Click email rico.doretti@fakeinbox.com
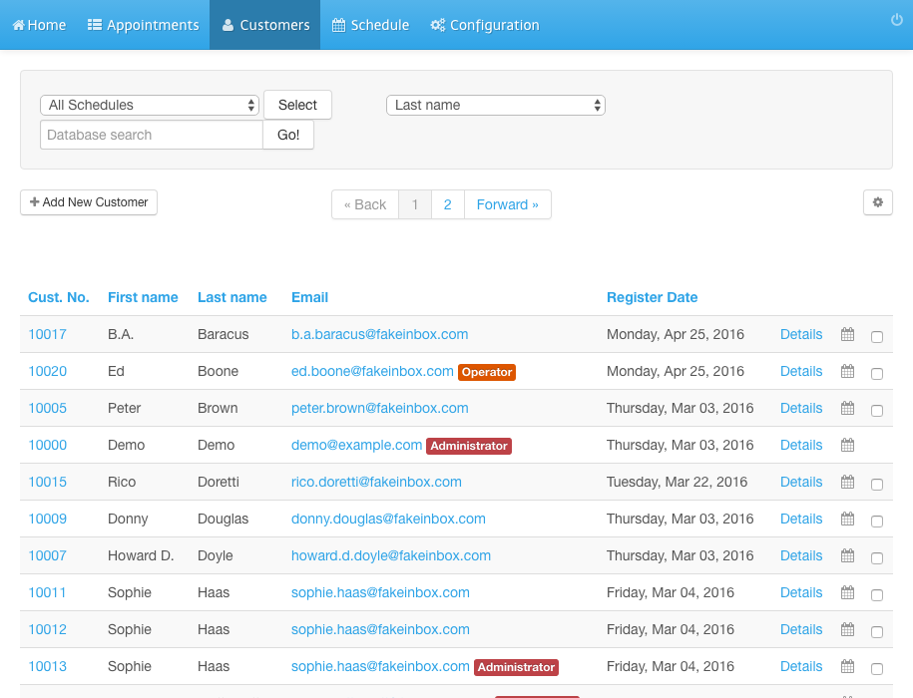The height and width of the screenshot is (698, 913). (x=376, y=483)
